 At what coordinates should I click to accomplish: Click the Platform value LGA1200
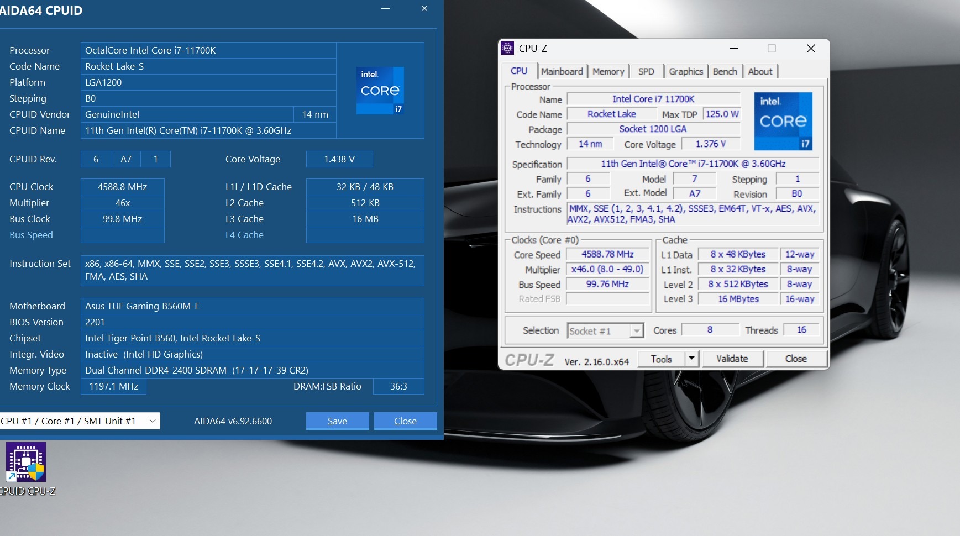click(x=208, y=82)
